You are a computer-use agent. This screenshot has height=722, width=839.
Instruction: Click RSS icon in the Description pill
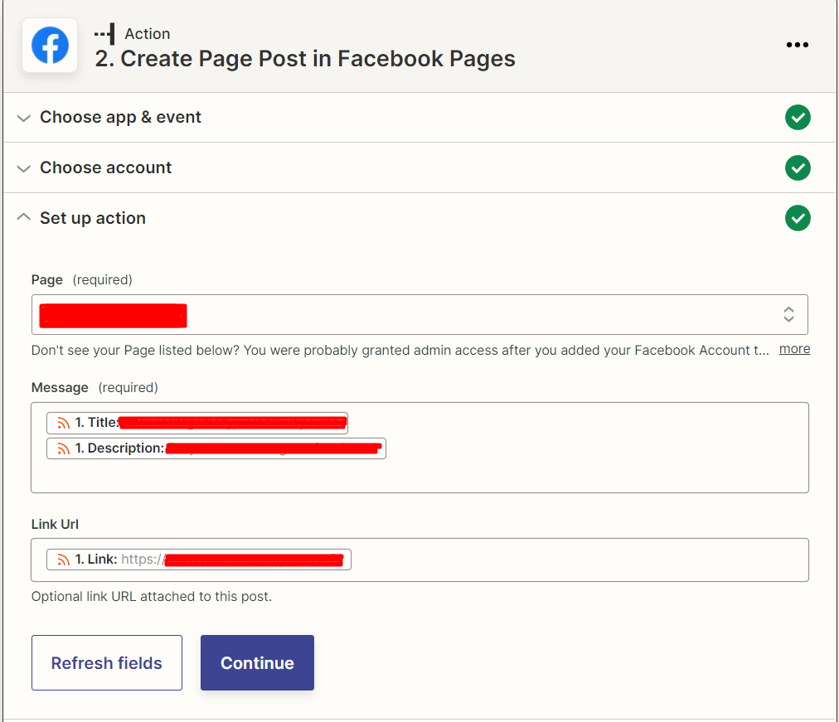64,448
